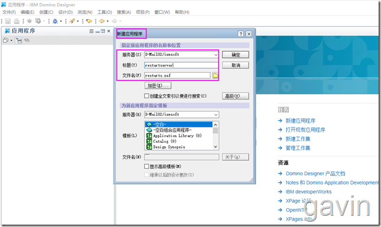Click the 取消 button
Screen dimensions: 381x227
pos(235,65)
